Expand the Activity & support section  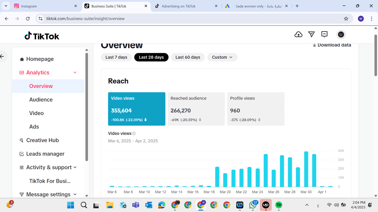click(x=75, y=167)
